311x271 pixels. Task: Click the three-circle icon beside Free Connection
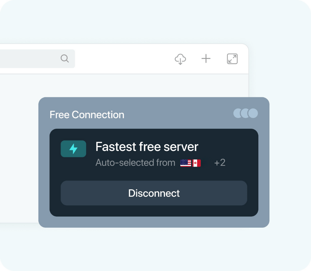coord(246,113)
